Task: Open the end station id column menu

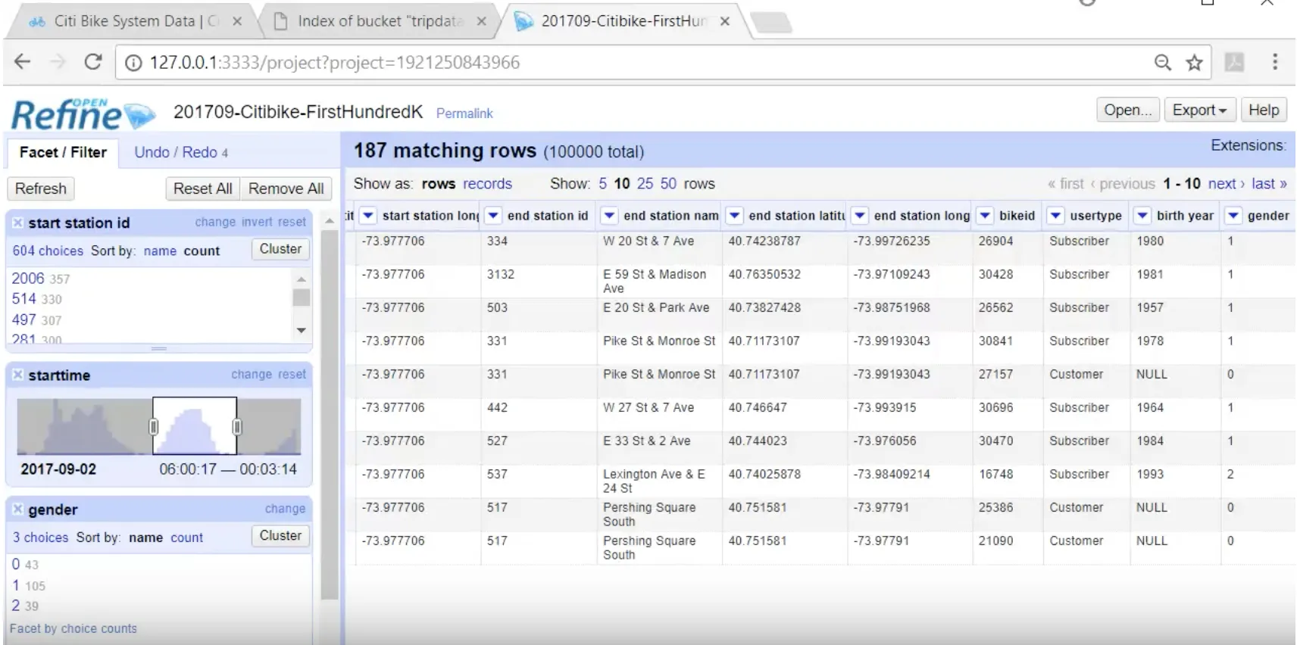Action: point(493,216)
